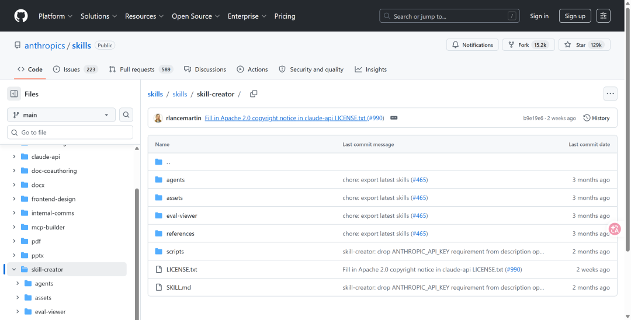Open Pull requests tab

point(141,69)
